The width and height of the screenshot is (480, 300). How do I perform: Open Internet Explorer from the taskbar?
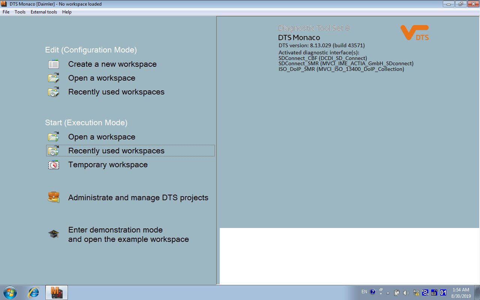point(34,292)
